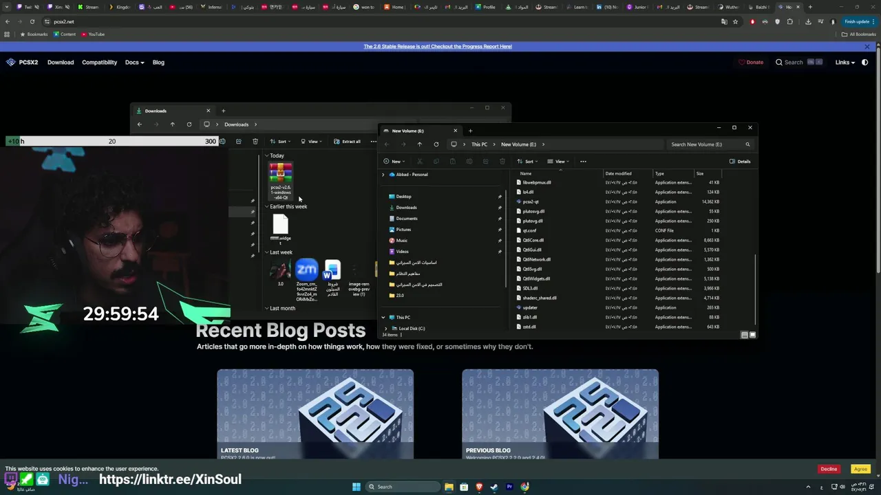Add a new tab in New Volume window
Screen dimensions: 881x495
(x=470, y=131)
